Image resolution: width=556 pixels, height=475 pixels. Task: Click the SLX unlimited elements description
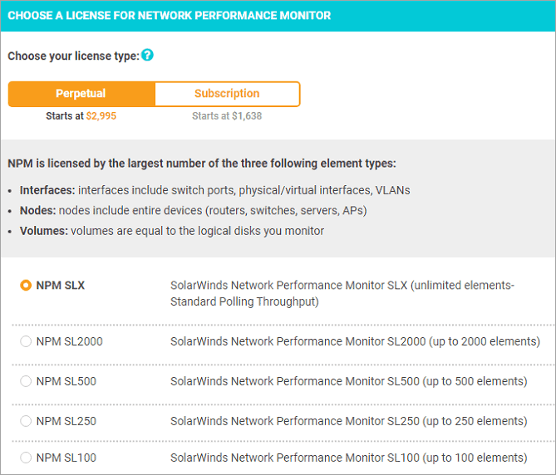[342, 293]
